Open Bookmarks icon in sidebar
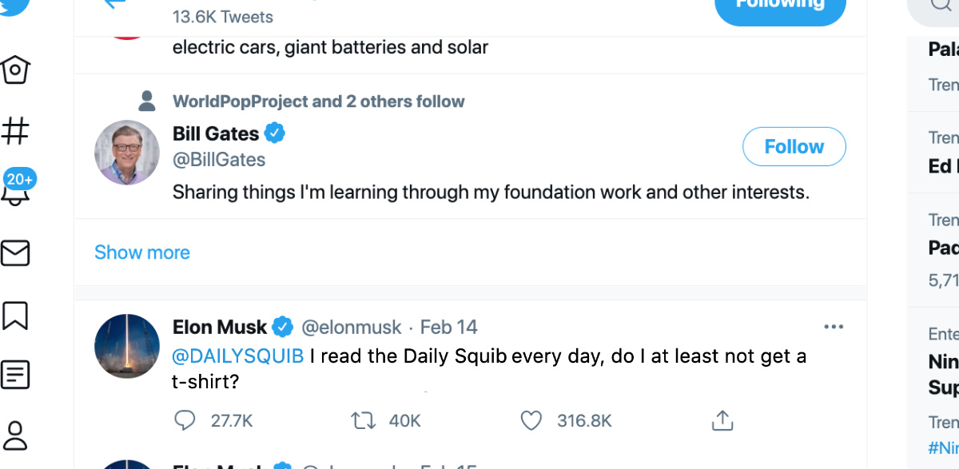 (16, 315)
